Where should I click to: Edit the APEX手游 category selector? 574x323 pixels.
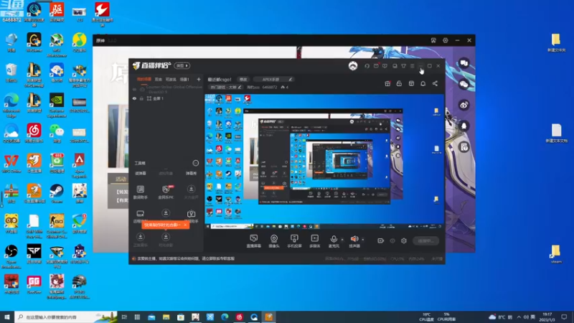pos(273,80)
